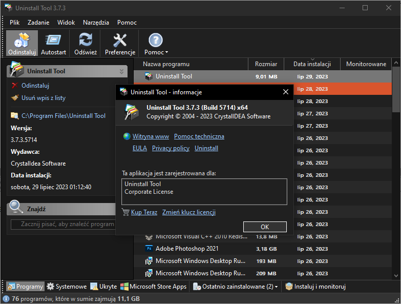
Task: Click icon of the 209 MB Desktop Runtime entry
Action: [149, 273]
